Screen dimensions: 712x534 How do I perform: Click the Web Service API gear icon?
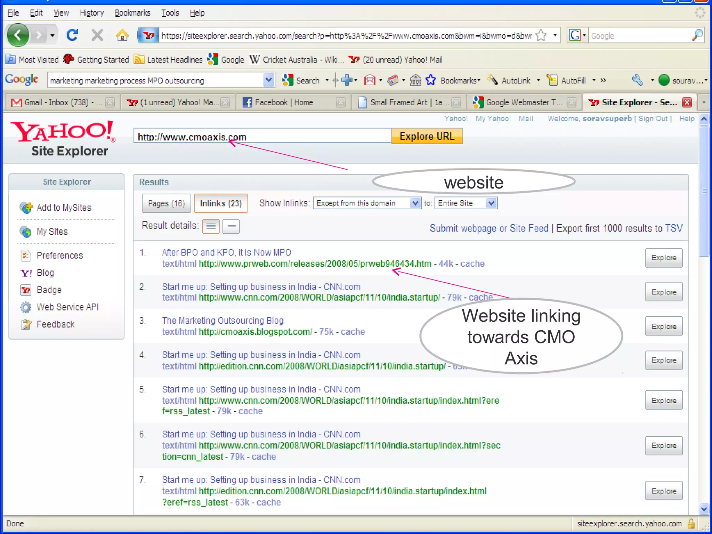tap(26, 307)
